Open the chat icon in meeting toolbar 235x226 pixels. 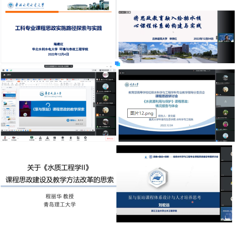(55, 137)
